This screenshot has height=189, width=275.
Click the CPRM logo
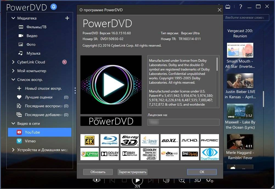pyautogui.click(x=90, y=154)
